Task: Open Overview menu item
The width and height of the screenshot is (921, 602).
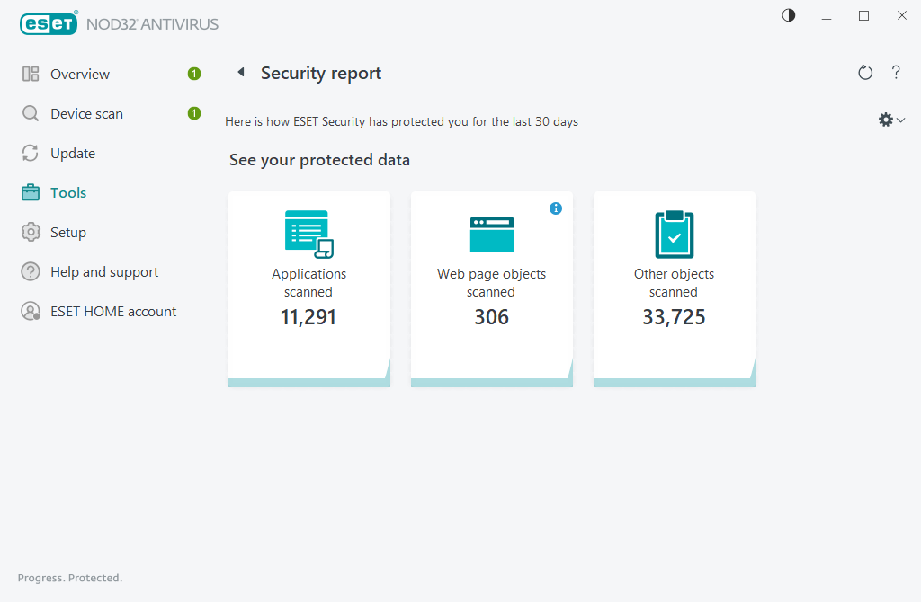Action: click(x=80, y=74)
